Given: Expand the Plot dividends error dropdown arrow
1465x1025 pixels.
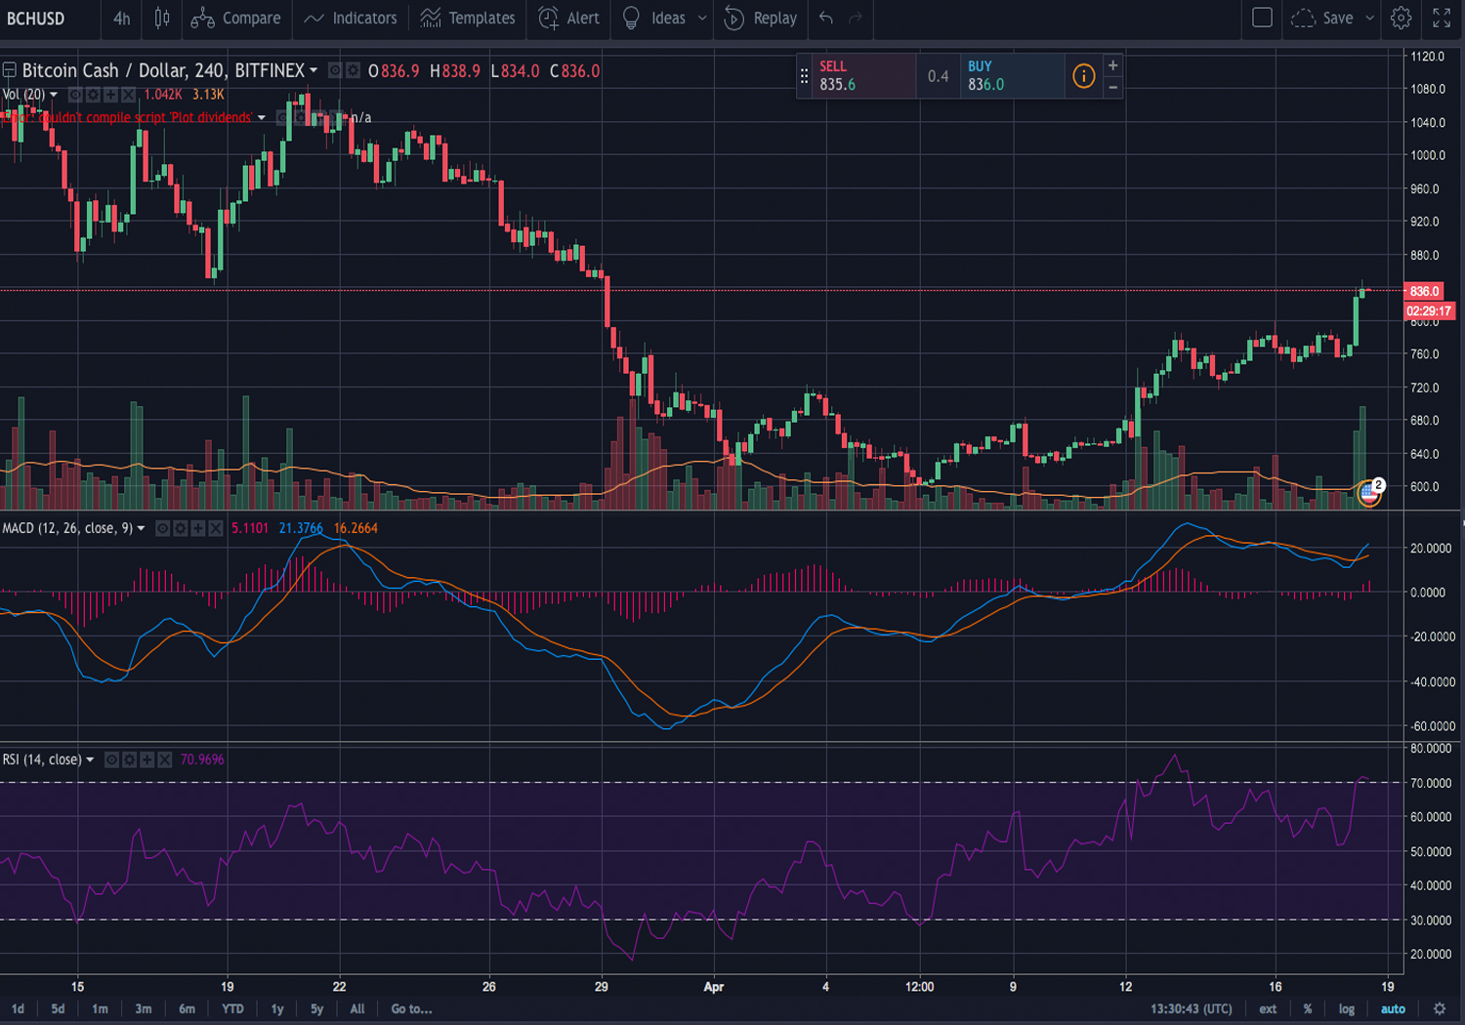Looking at the screenshot, I should [262, 118].
